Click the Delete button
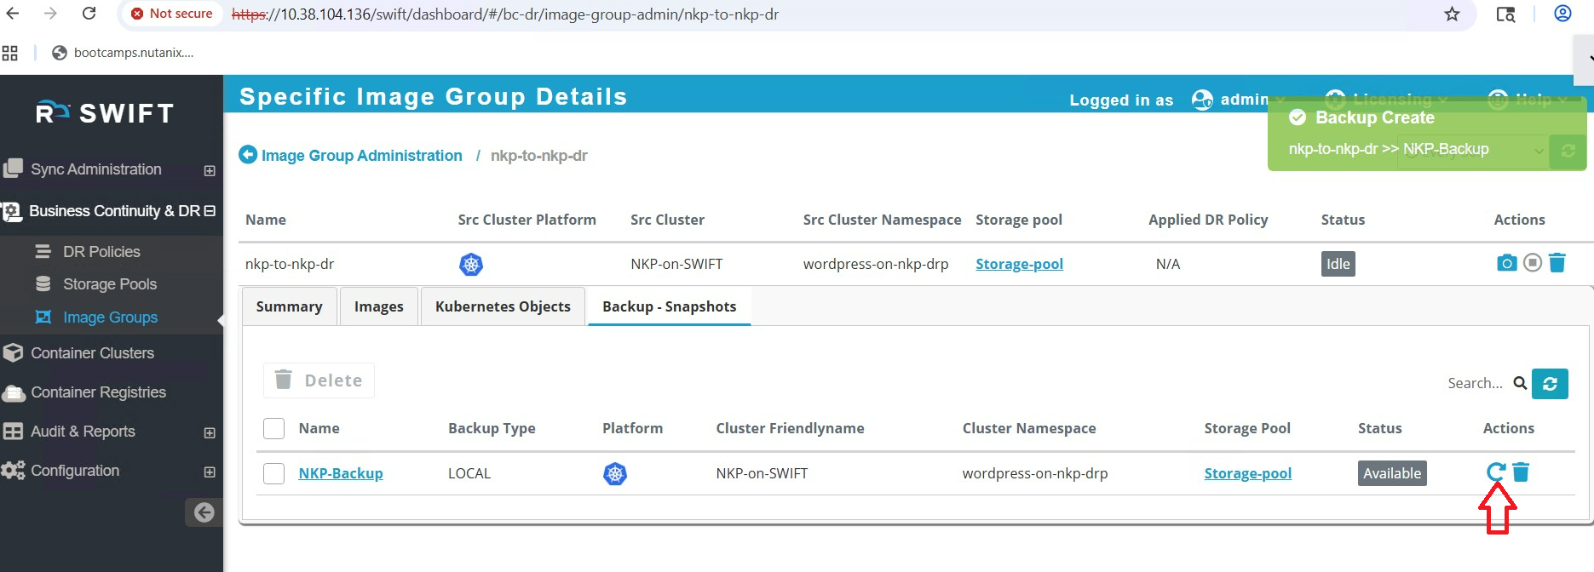1594x572 pixels. [319, 380]
